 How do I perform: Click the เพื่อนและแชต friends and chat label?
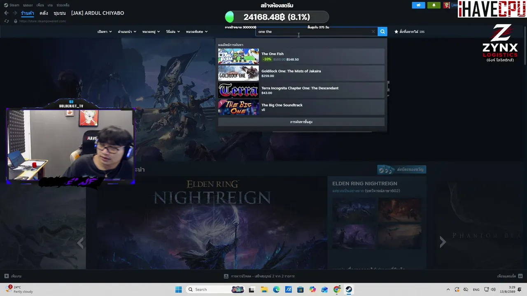506,276
